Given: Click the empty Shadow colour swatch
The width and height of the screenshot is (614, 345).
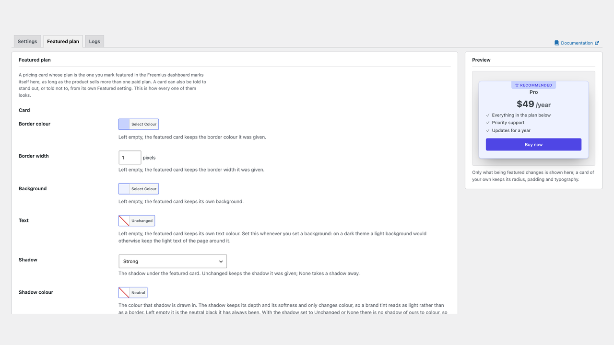Looking at the screenshot, I should pos(124,292).
